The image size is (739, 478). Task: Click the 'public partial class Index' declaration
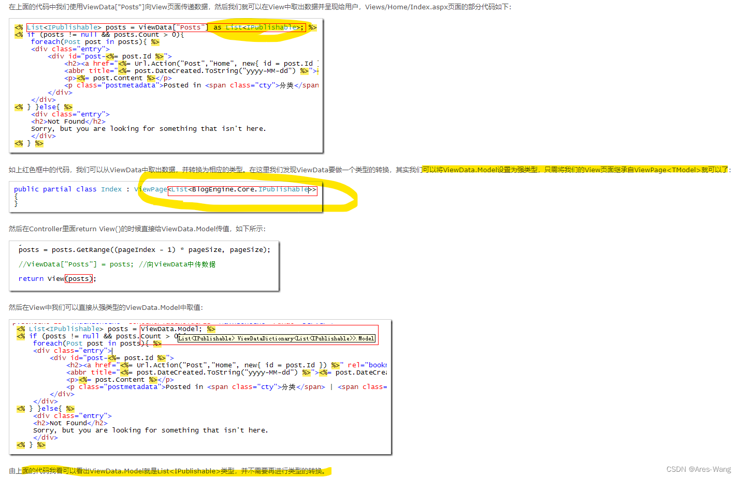coord(67,189)
